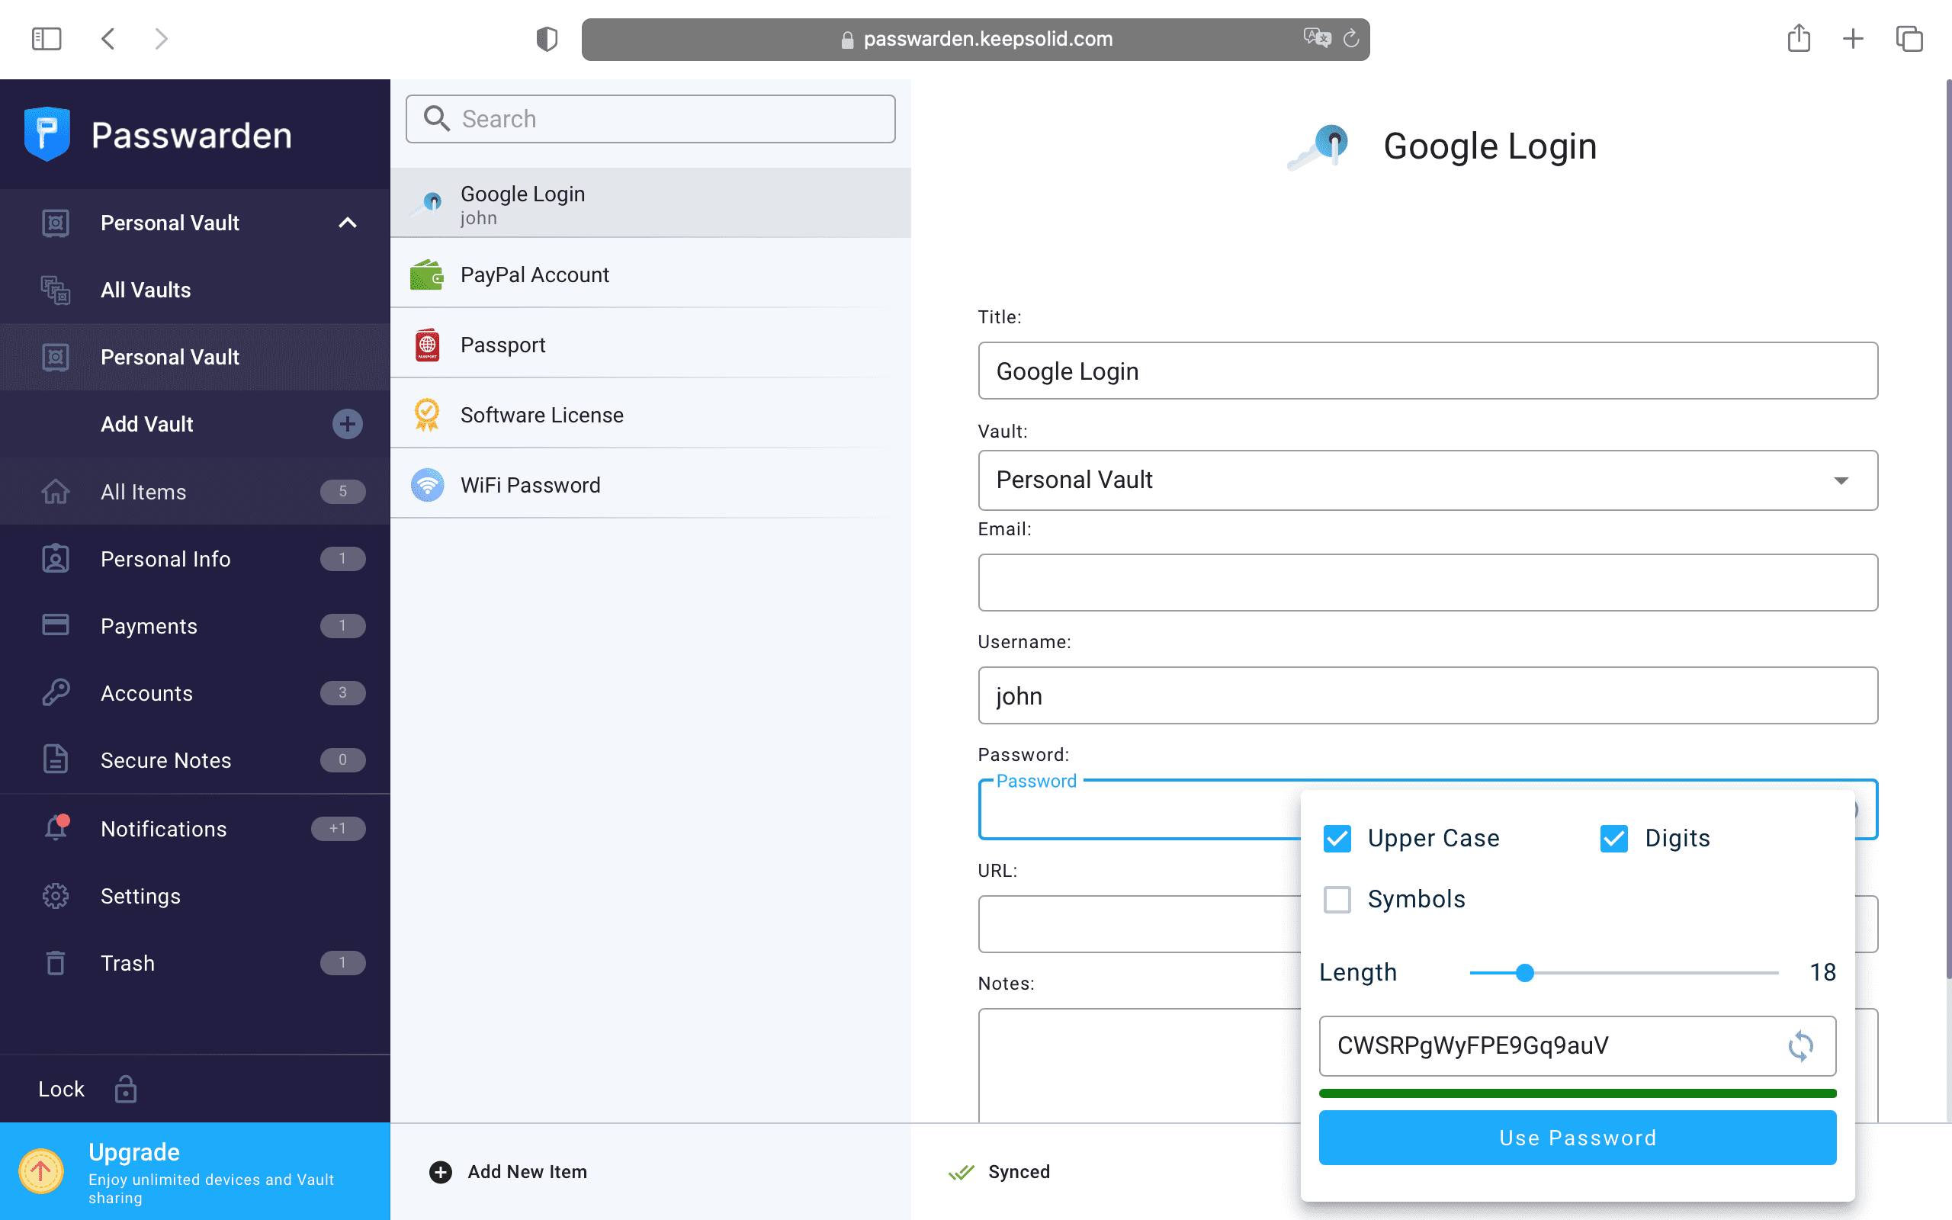Click Add New Item button

[508, 1172]
